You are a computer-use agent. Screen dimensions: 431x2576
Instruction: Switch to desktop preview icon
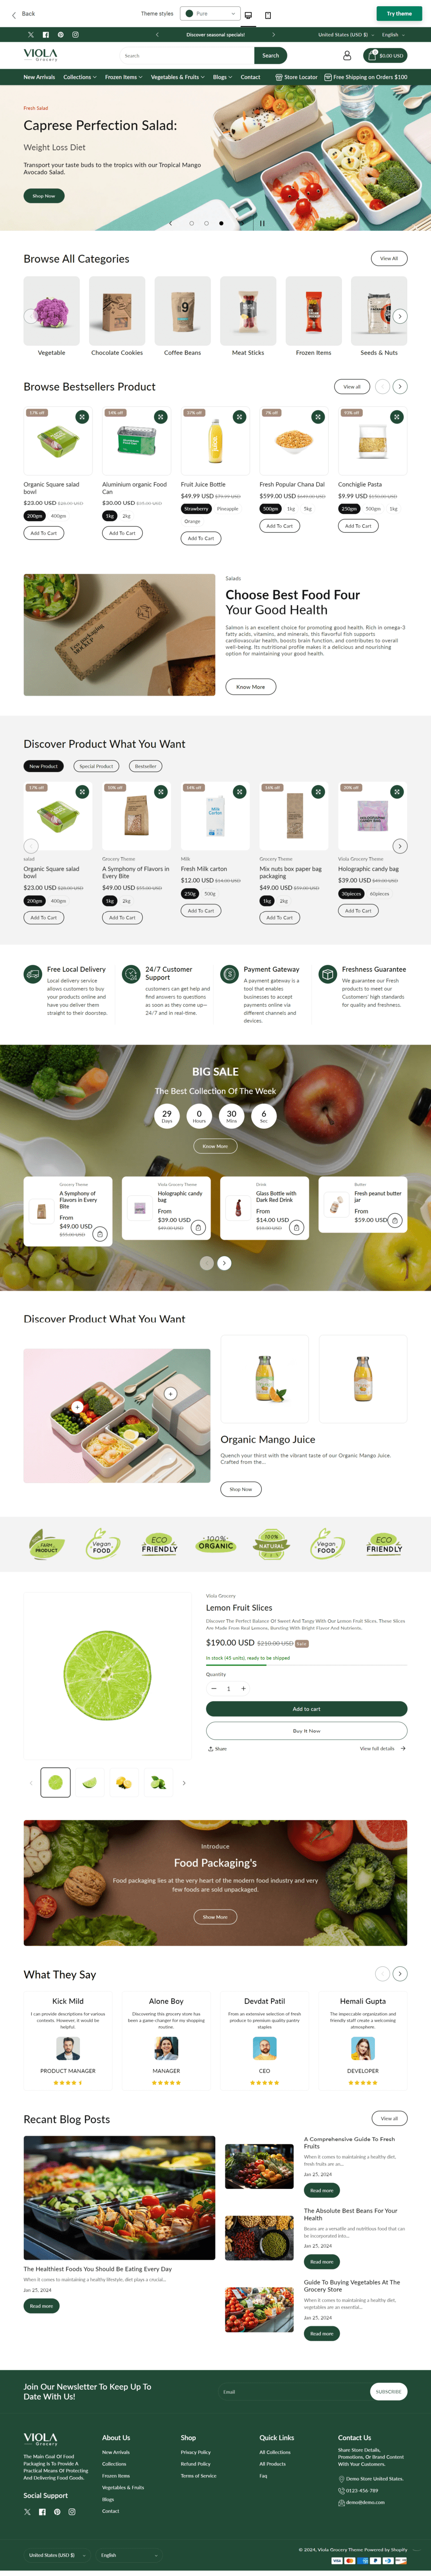pyautogui.click(x=248, y=14)
